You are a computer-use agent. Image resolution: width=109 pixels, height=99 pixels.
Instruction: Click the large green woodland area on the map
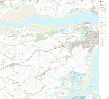pyautogui.click(x=40, y=37)
